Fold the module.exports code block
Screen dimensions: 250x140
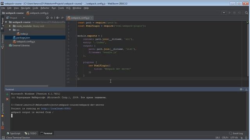pos(77,36)
